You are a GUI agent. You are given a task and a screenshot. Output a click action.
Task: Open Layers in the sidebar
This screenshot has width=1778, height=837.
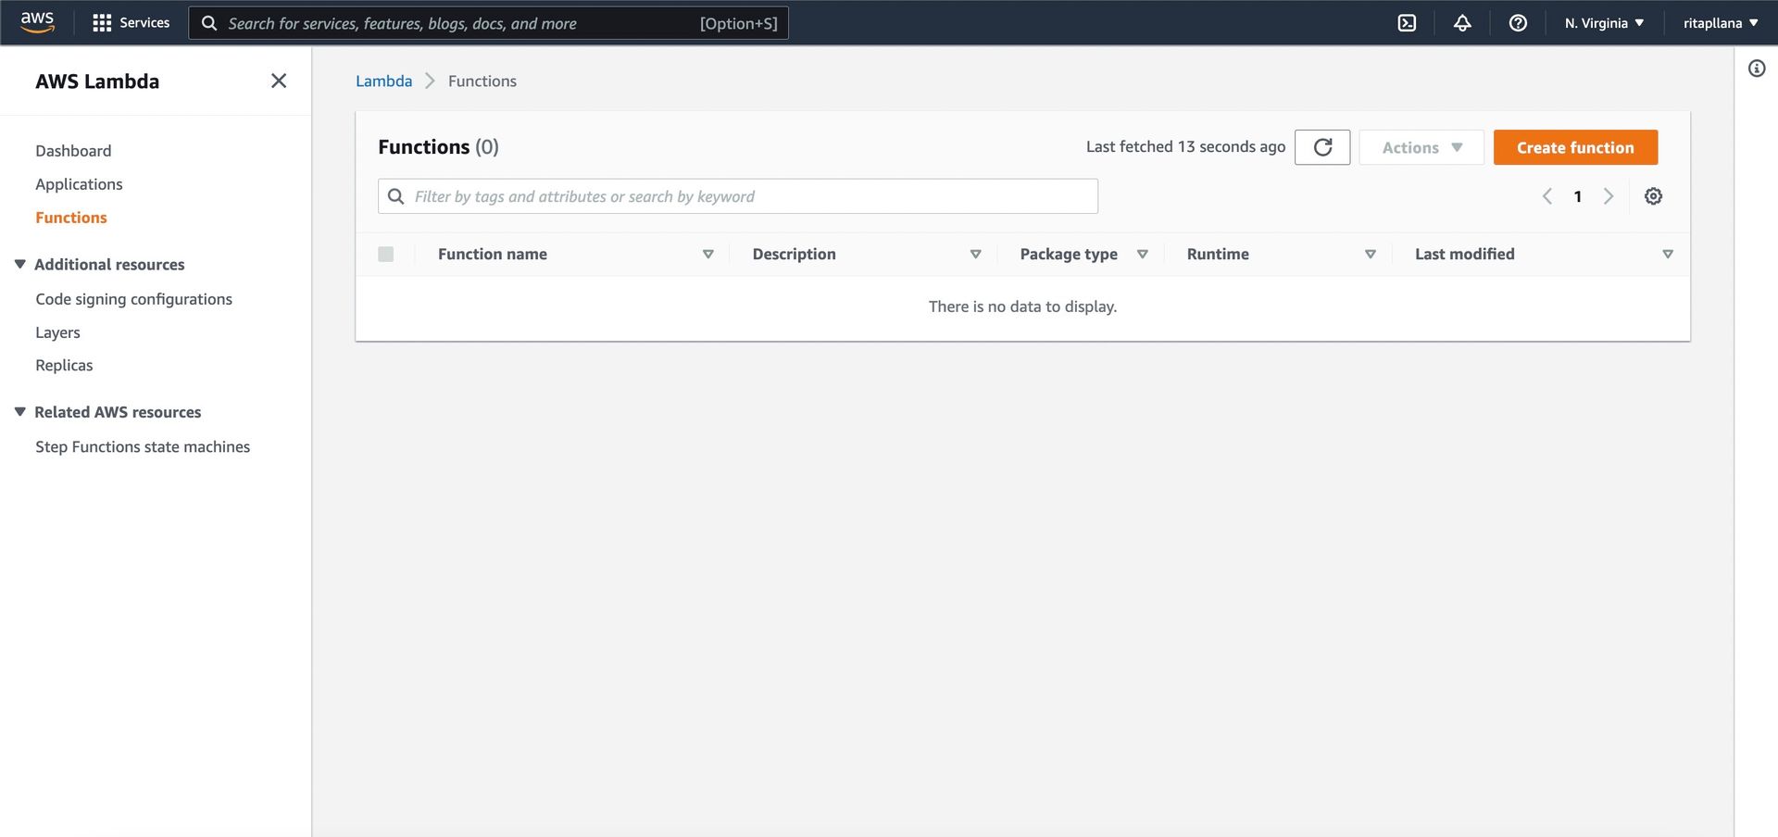click(57, 332)
